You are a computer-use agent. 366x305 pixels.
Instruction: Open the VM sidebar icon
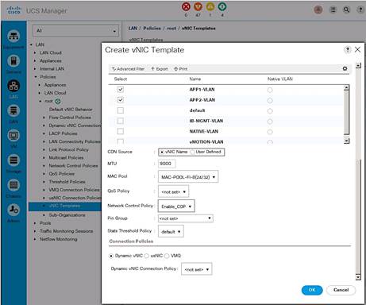13,135
